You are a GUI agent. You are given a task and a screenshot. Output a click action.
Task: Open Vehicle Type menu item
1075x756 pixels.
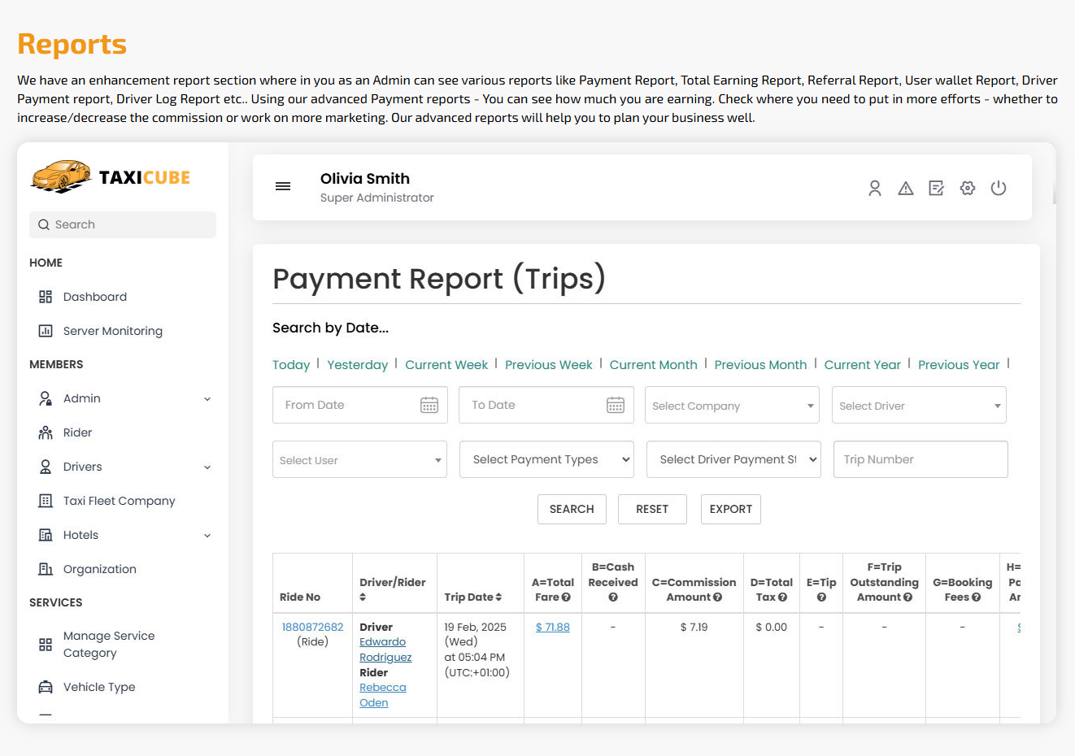tap(99, 687)
